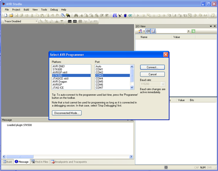The image size is (218, 171).
Task: Click the disconnect tool icon beside chip icon
Action: point(120,15)
